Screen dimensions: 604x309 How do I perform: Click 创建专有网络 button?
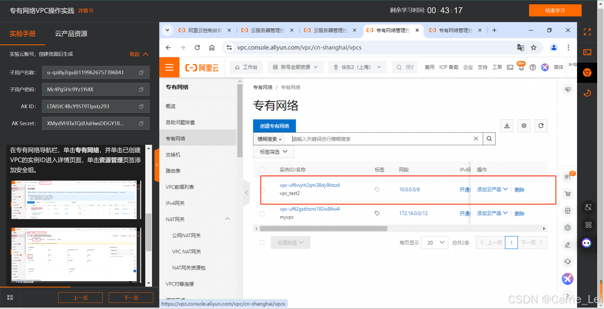(274, 126)
